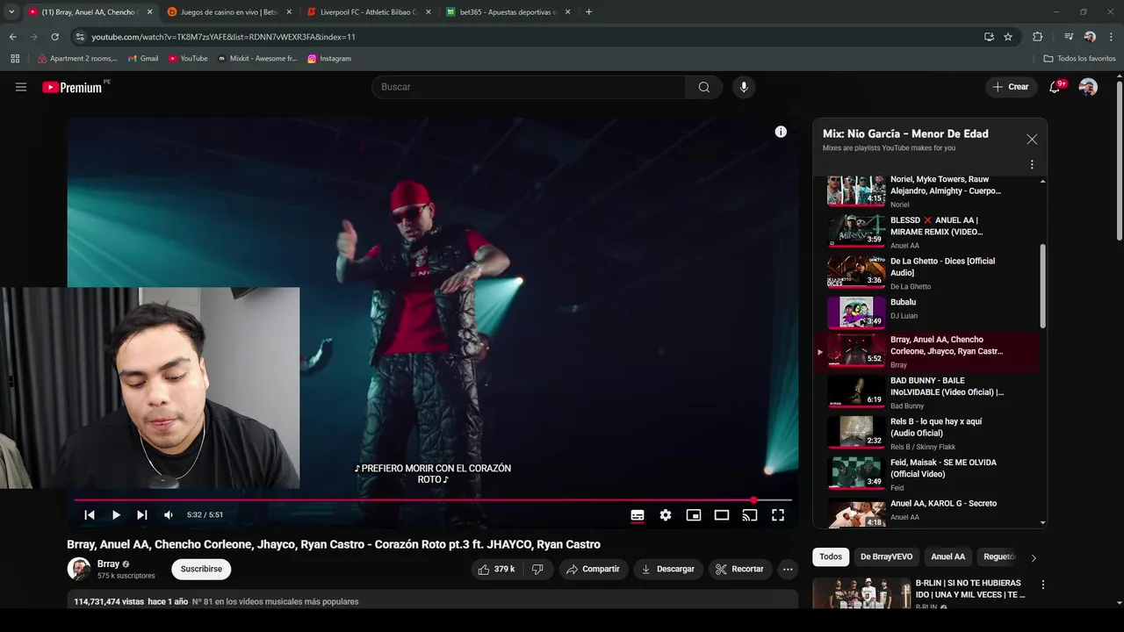Go back in browser history
Image resolution: width=1124 pixels, height=632 pixels.
pos(12,37)
